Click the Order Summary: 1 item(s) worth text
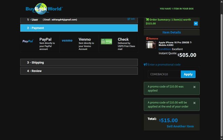 (168, 22)
